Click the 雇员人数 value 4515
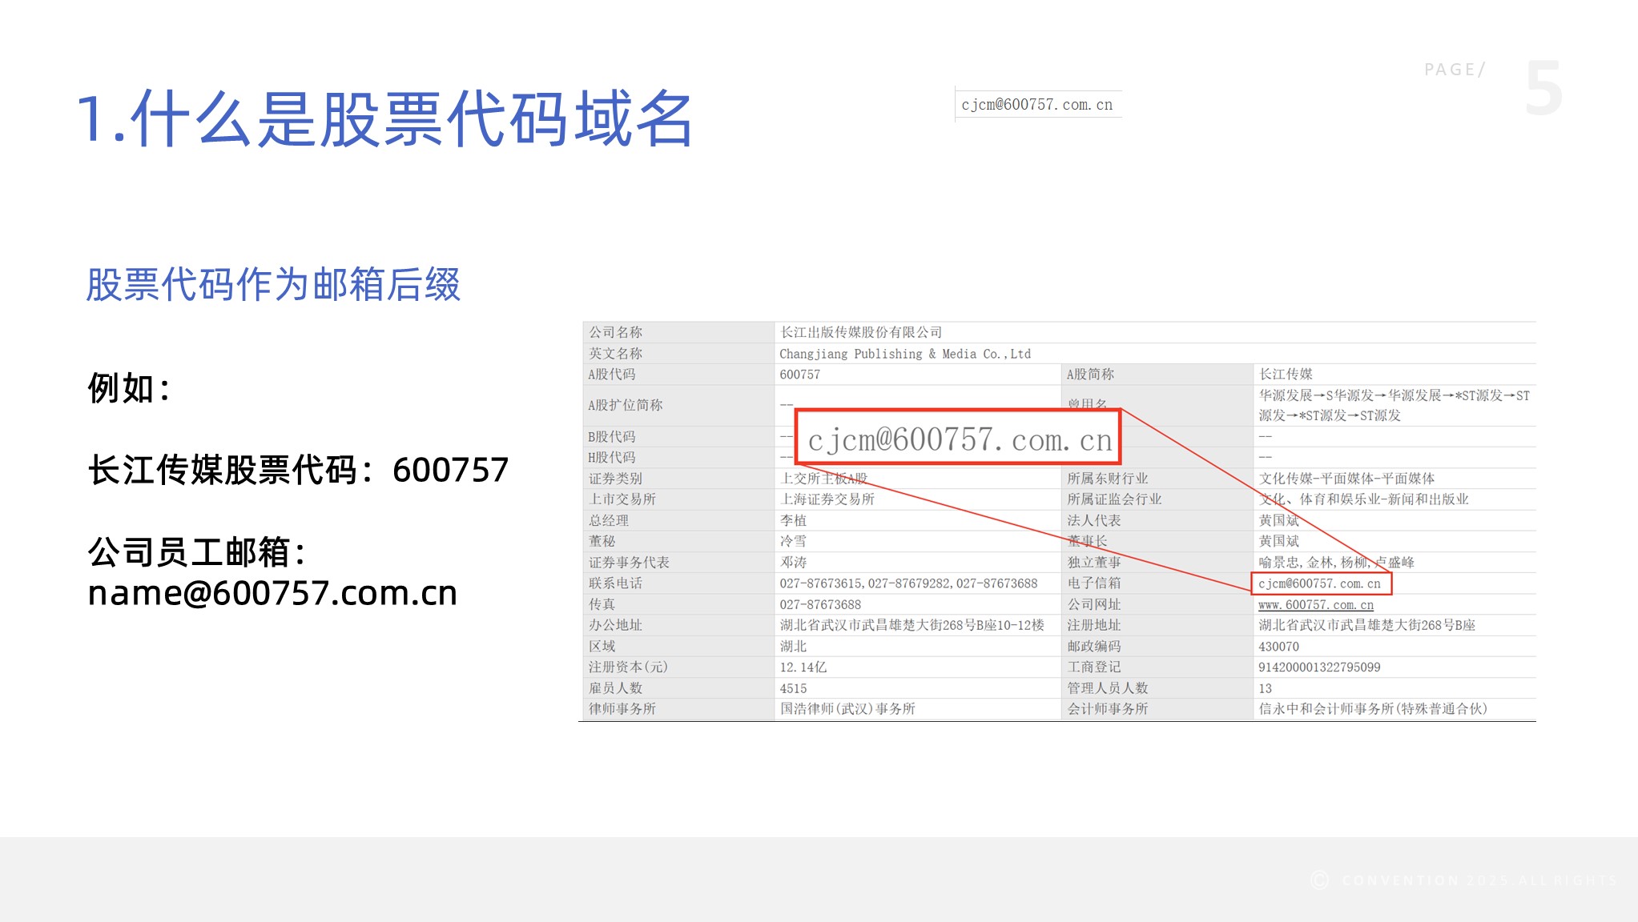The image size is (1638, 922). tap(793, 688)
